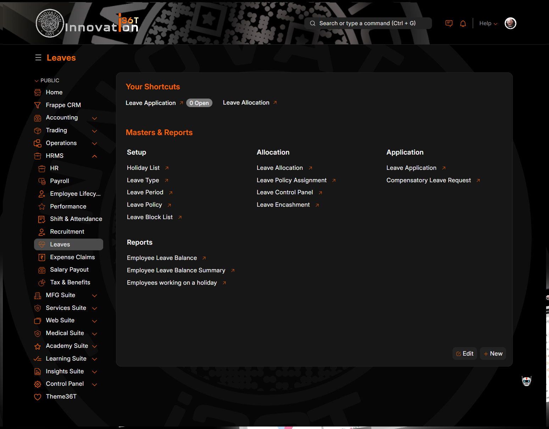
Task: Click the Theme36T heart icon
Action: click(x=38, y=397)
